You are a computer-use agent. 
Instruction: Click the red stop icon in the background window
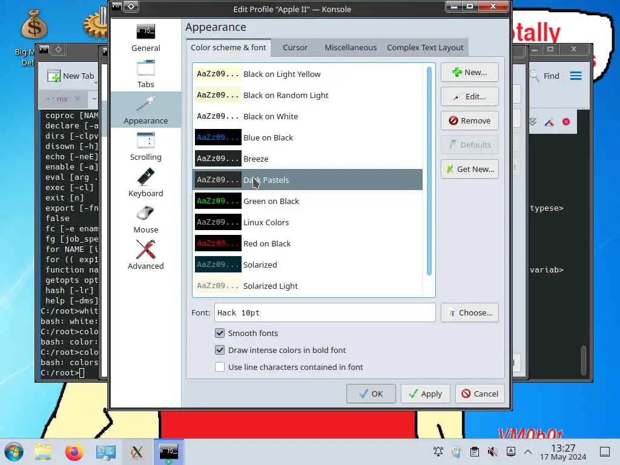click(566, 122)
